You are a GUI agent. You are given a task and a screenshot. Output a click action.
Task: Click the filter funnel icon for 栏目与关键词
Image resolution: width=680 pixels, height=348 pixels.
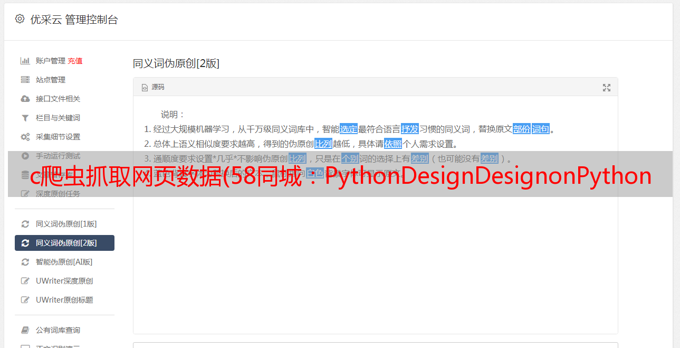coord(25,118)
